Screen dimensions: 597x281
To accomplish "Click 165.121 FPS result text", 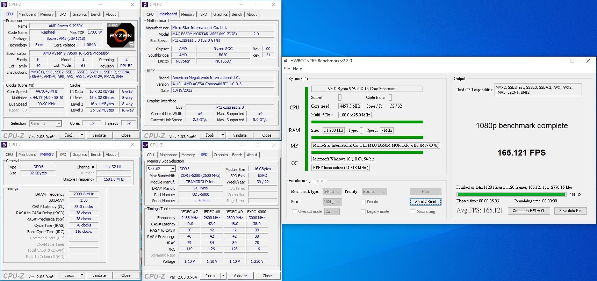I will click(522, 153).
